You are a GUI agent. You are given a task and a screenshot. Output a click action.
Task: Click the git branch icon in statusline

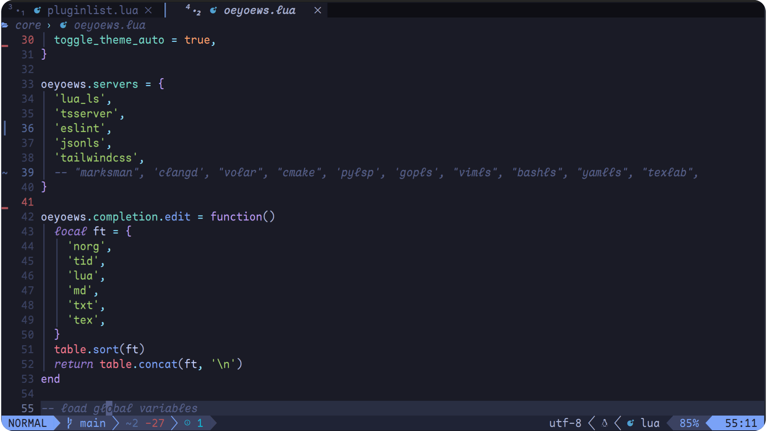tap(70, 423)
